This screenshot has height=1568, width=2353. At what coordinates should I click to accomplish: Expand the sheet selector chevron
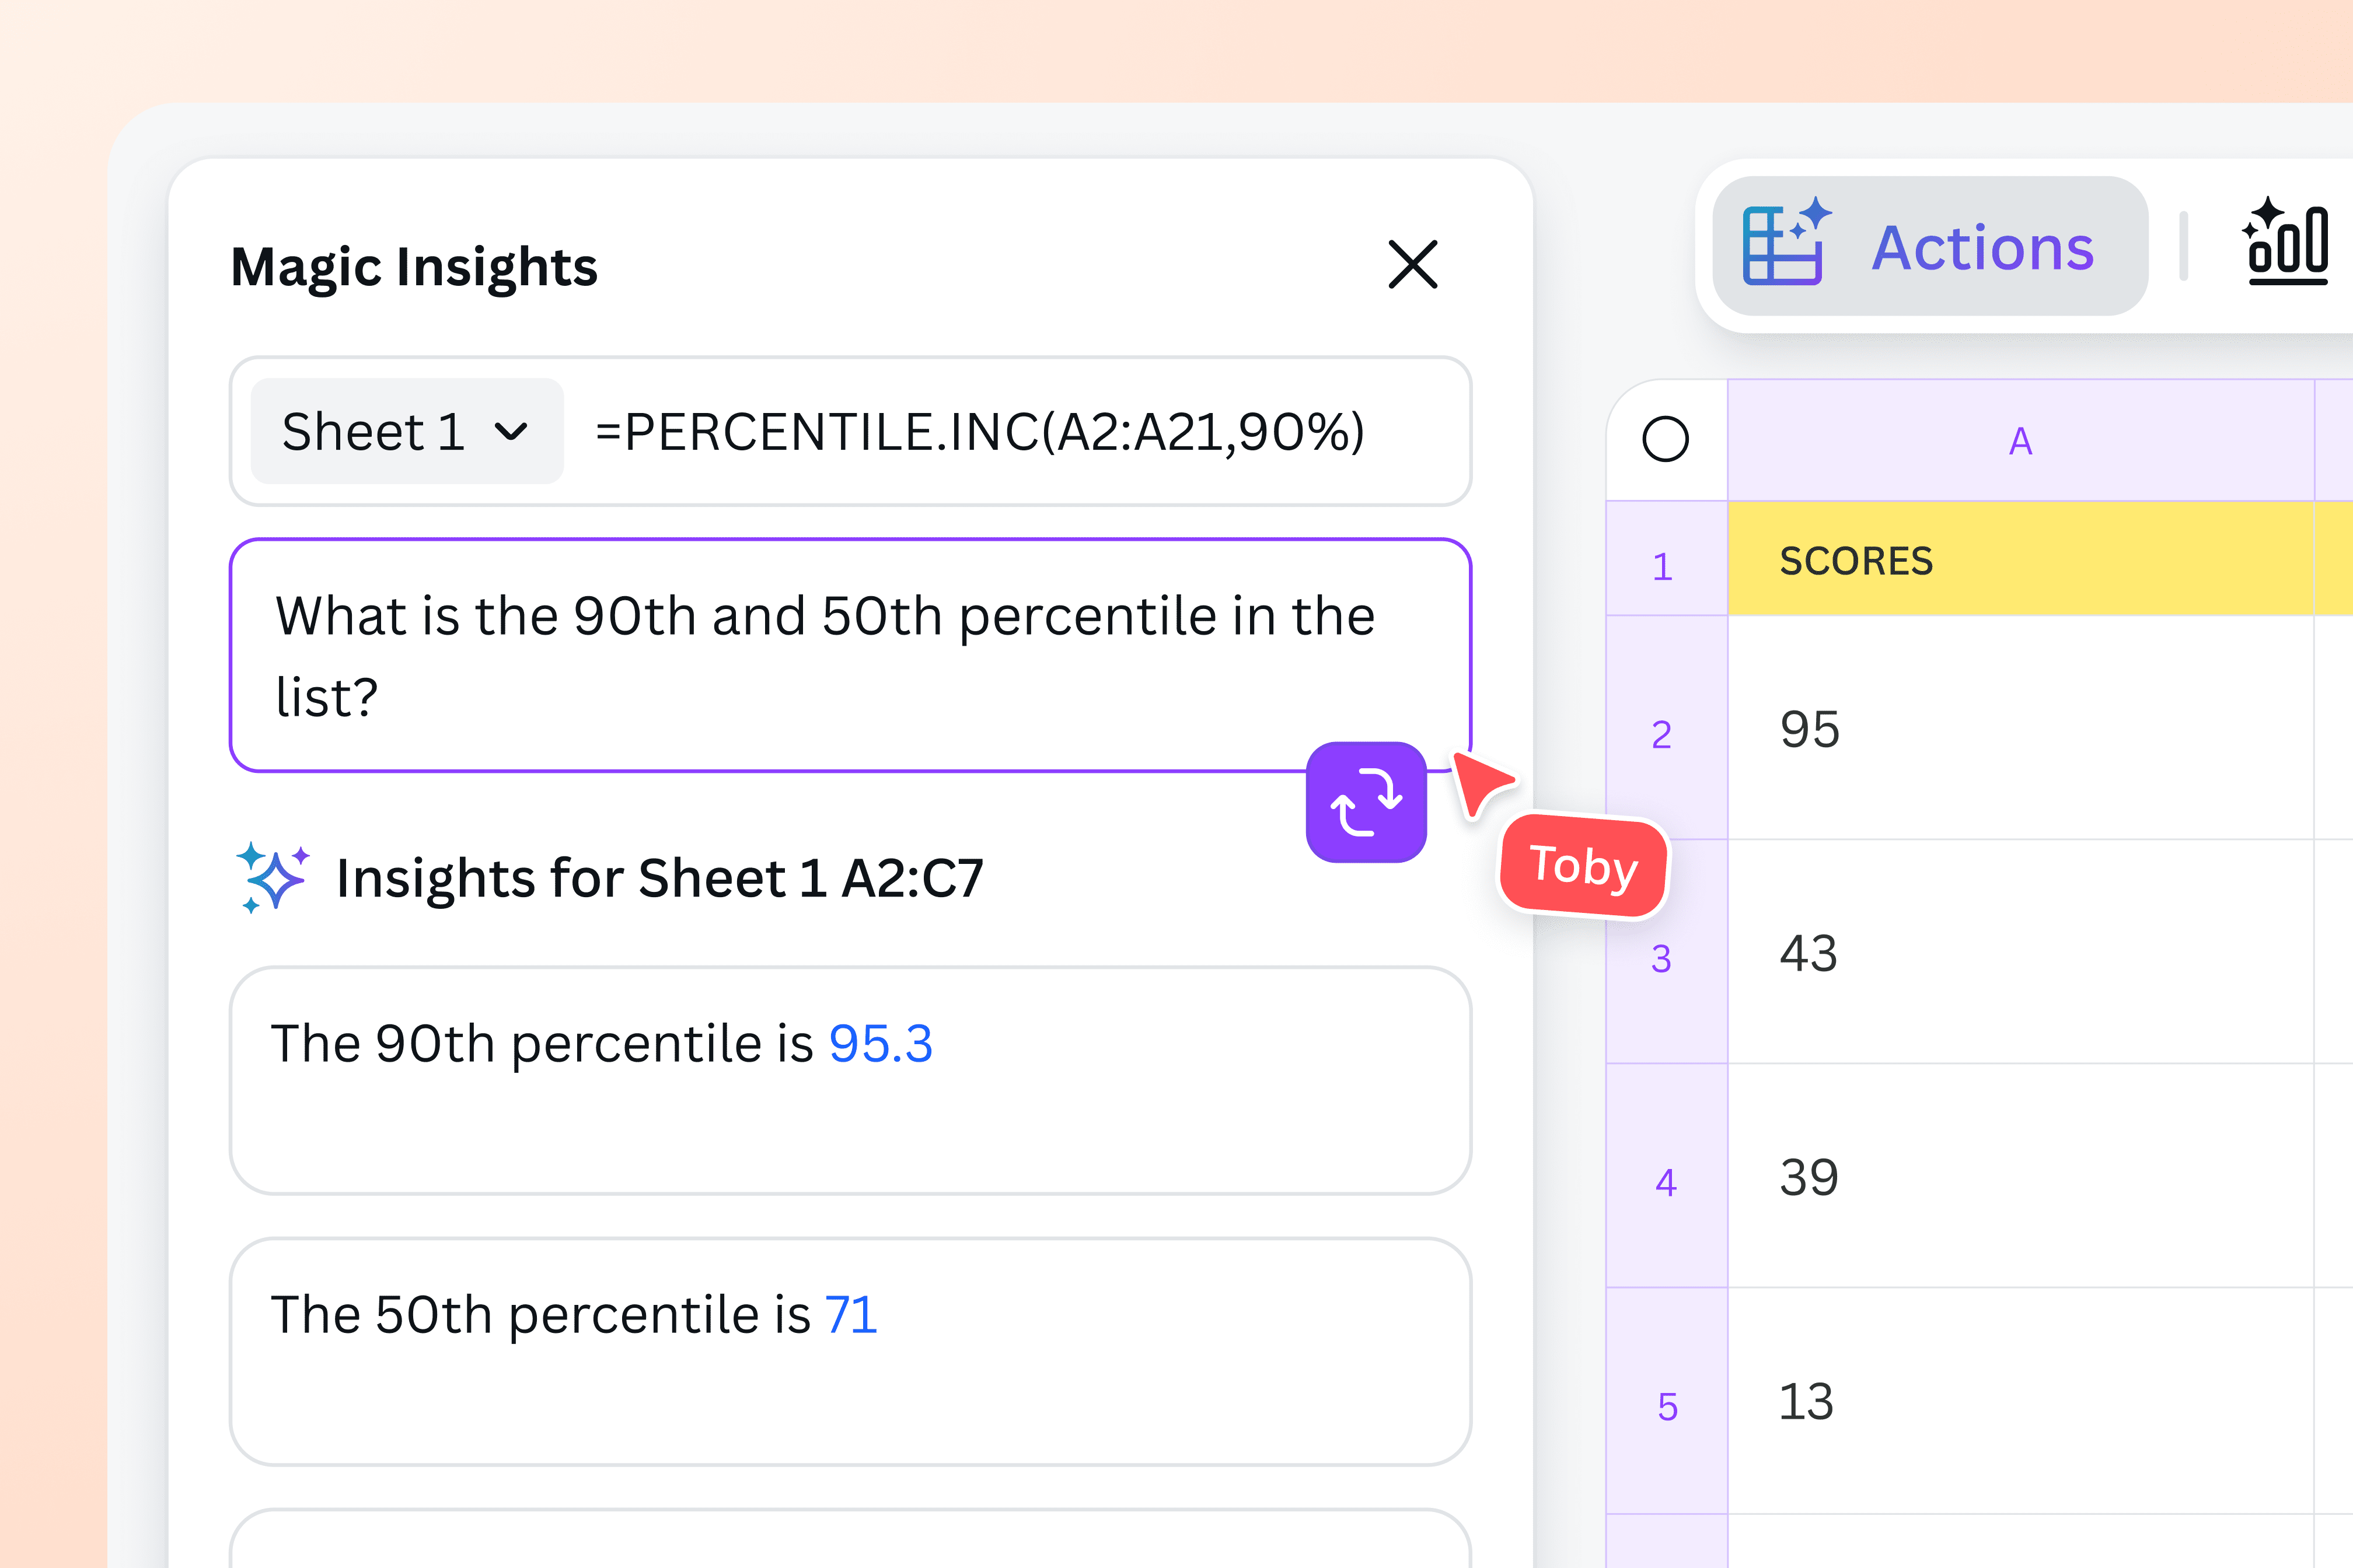pyautogui.click(x=513, y=432)
